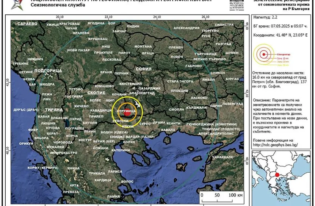Image resolution: width=315 pixels, height=206 pixels.
Task: Click the epicenter legend symbol with concentric circles
Action: pos(264,54)
